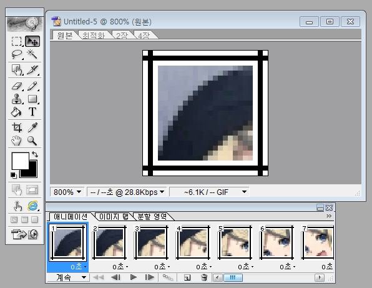Select the Zoom magnifier tool
This screenshot has height=288, width=372.
click(32, 141)
